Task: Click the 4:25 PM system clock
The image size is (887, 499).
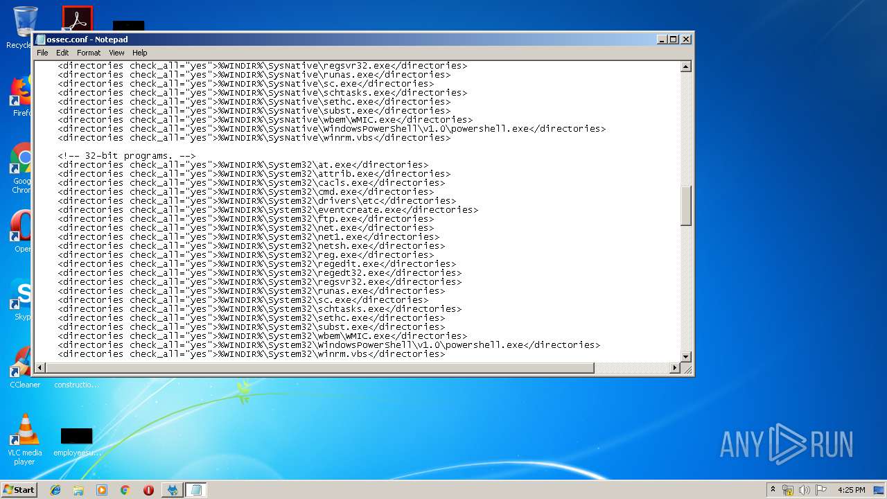Action: pyautogui.click(x=851, y=490)
